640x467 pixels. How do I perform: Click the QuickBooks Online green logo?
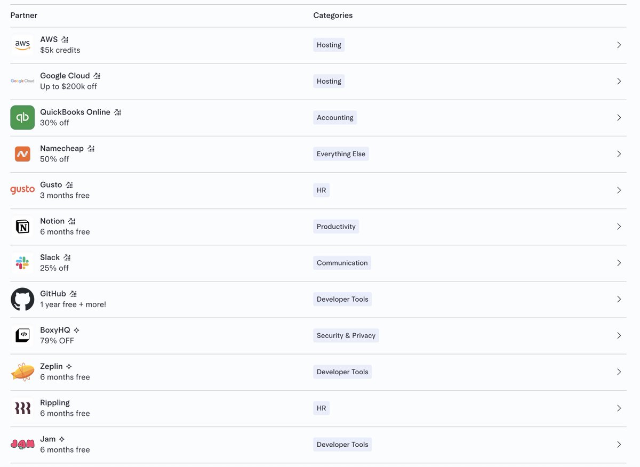click(x=22, y=118)
